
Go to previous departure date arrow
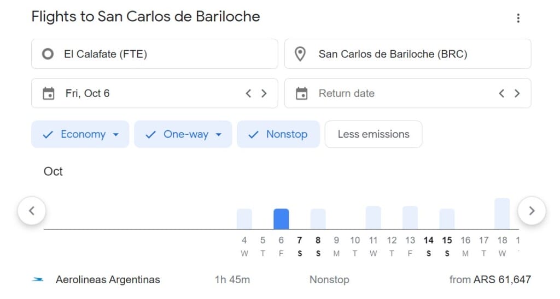249,93
